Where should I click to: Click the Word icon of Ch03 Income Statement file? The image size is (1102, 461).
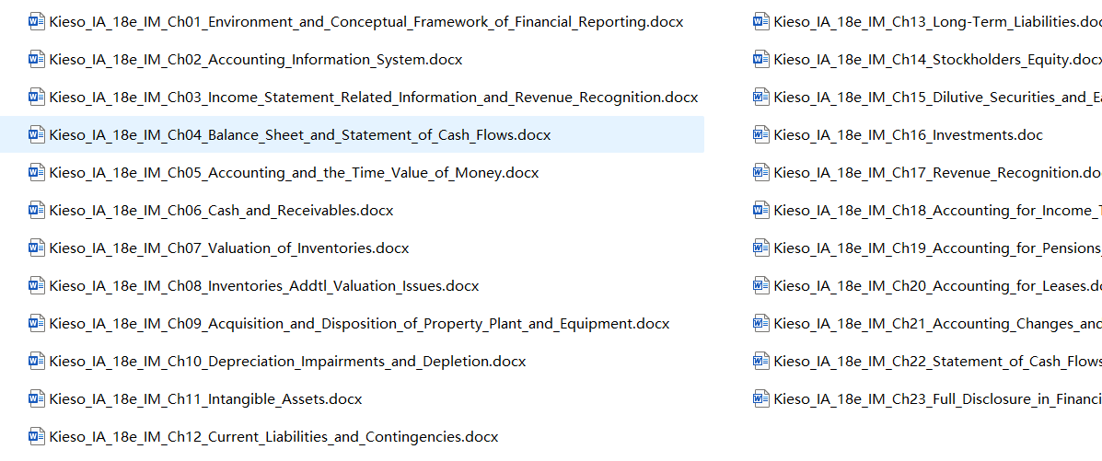click(37, 97)
